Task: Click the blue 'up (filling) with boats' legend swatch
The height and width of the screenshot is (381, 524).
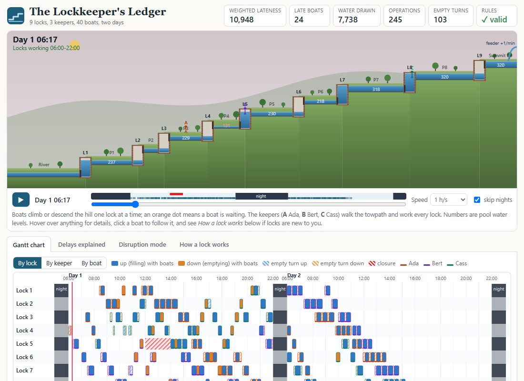Action: pyautogui.click(x=115, y=263)
